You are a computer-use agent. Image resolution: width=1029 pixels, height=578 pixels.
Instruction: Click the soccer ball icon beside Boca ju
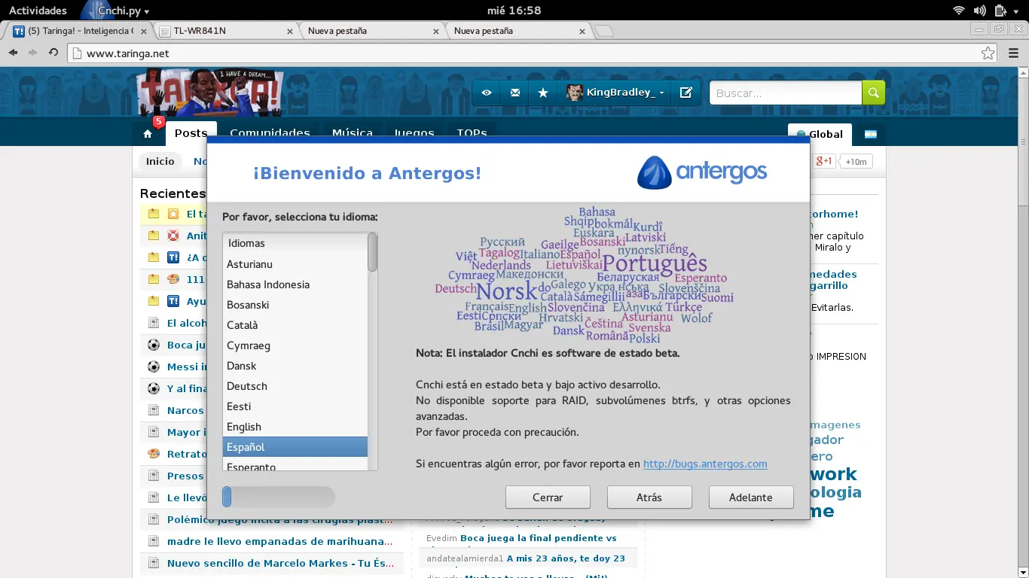tap(154, 345)
